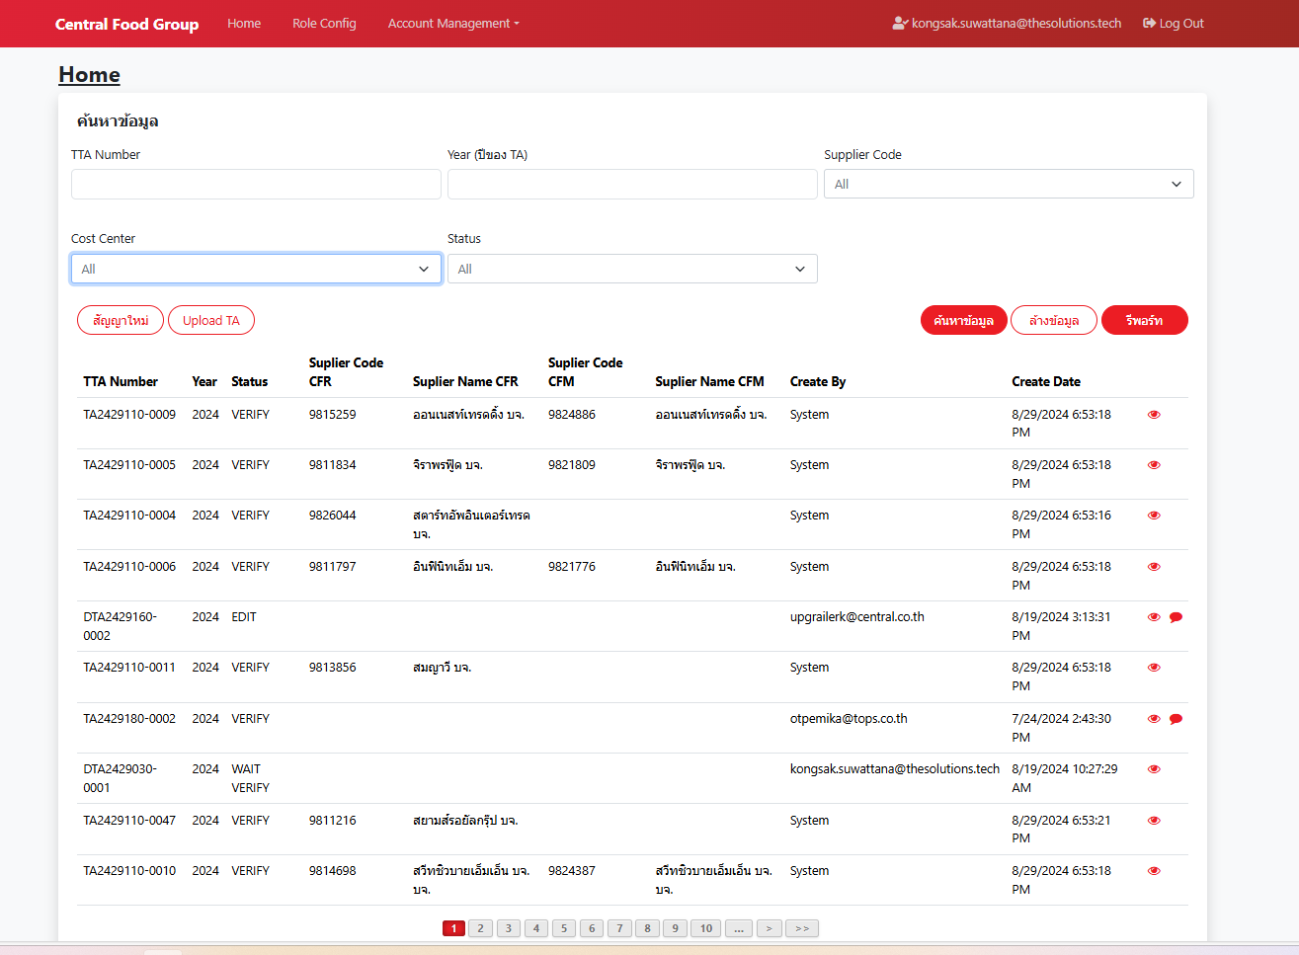The width and height of the screenshot is (1299, 955).
Task: Expand the Supplier Code dropdown
Action: [1008, 184]
